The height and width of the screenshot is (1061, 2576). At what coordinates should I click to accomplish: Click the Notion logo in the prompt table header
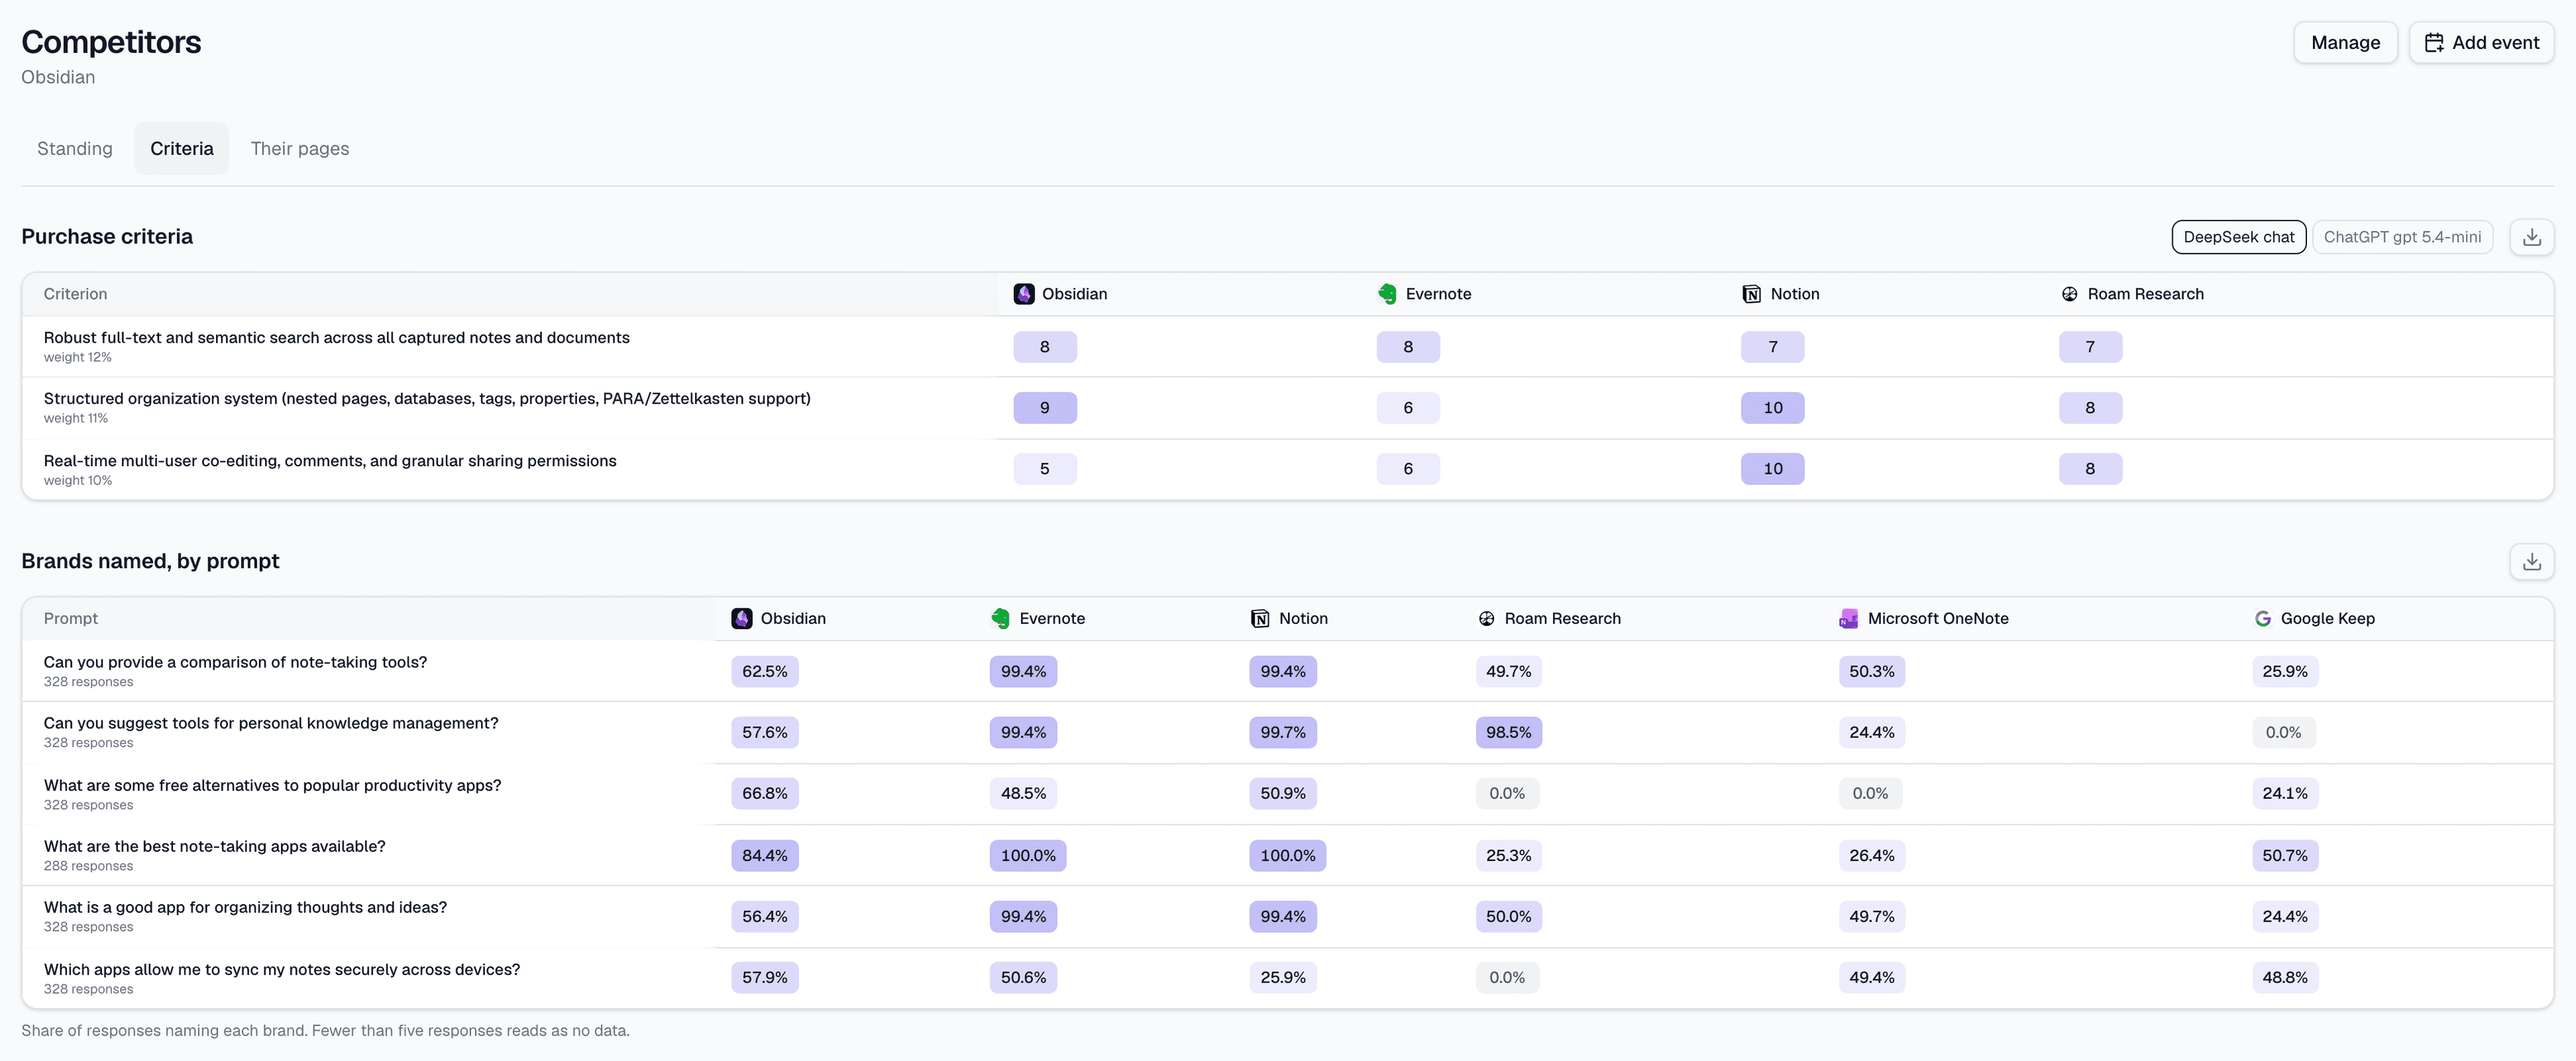(x=1260, y=619)
